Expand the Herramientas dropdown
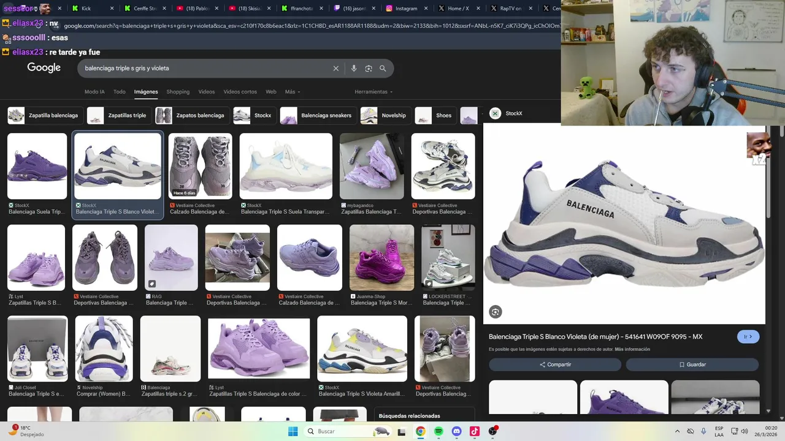 point(373,92)
